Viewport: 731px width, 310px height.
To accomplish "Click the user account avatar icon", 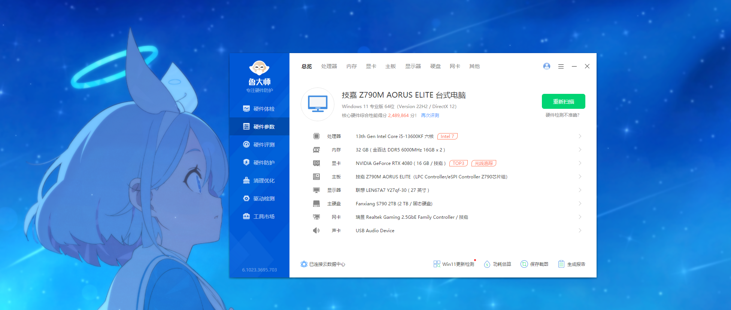I will (547, 66).
